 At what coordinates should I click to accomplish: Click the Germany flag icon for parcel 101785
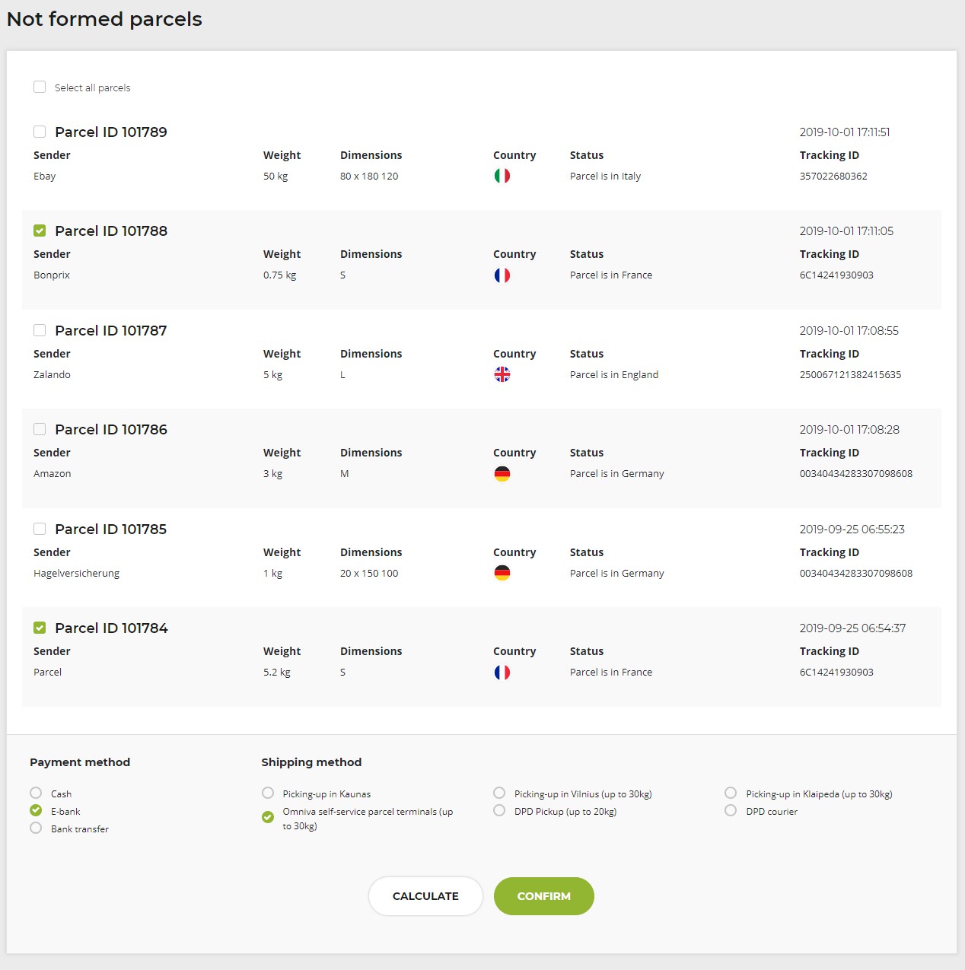coord(502,573)
